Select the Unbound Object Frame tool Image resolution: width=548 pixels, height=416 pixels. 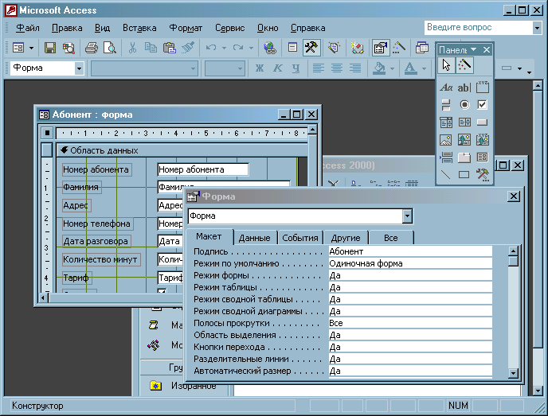pos(464,140)
